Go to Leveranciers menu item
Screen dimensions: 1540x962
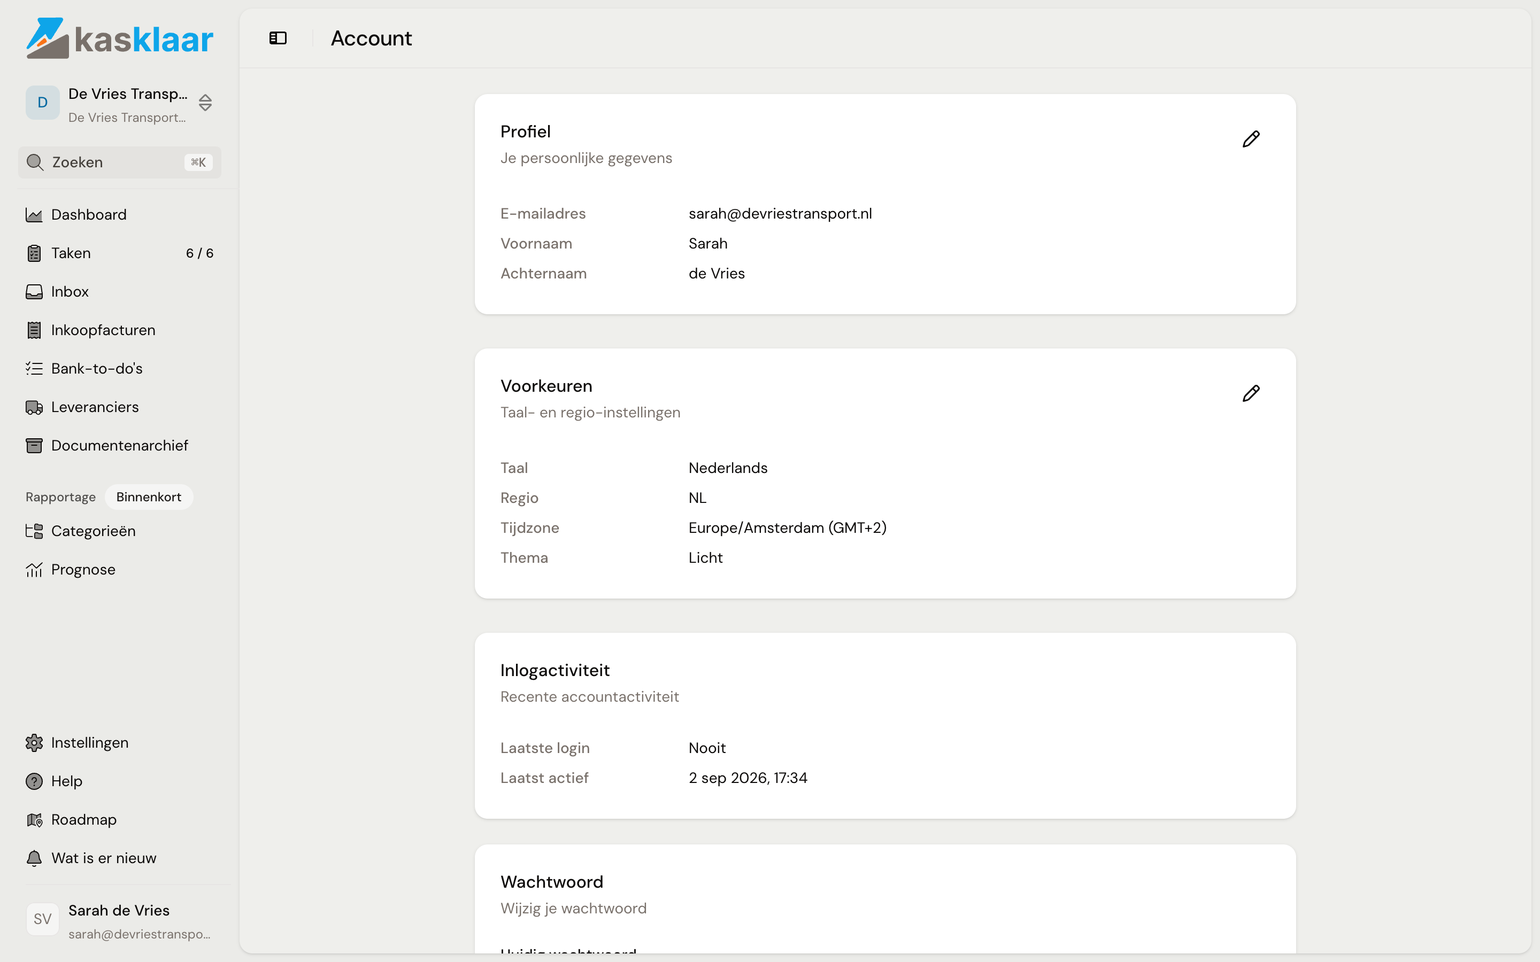pyautogui.click(x=120, y=407)
